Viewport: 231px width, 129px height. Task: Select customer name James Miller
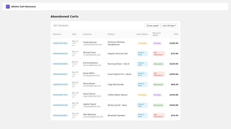tap(89, 73)
